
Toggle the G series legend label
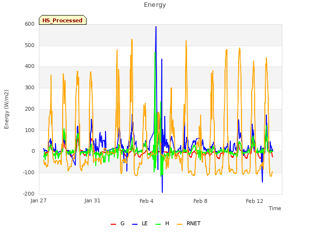tap(122, 223)
